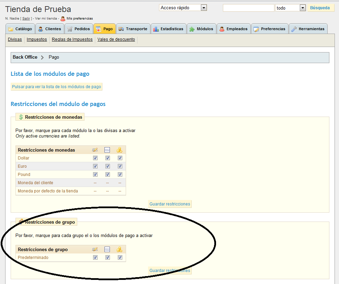Go to the Estadísticas tab
This screenshot has height=284, width=339.
pyautogui.click(x=168, y=29)
